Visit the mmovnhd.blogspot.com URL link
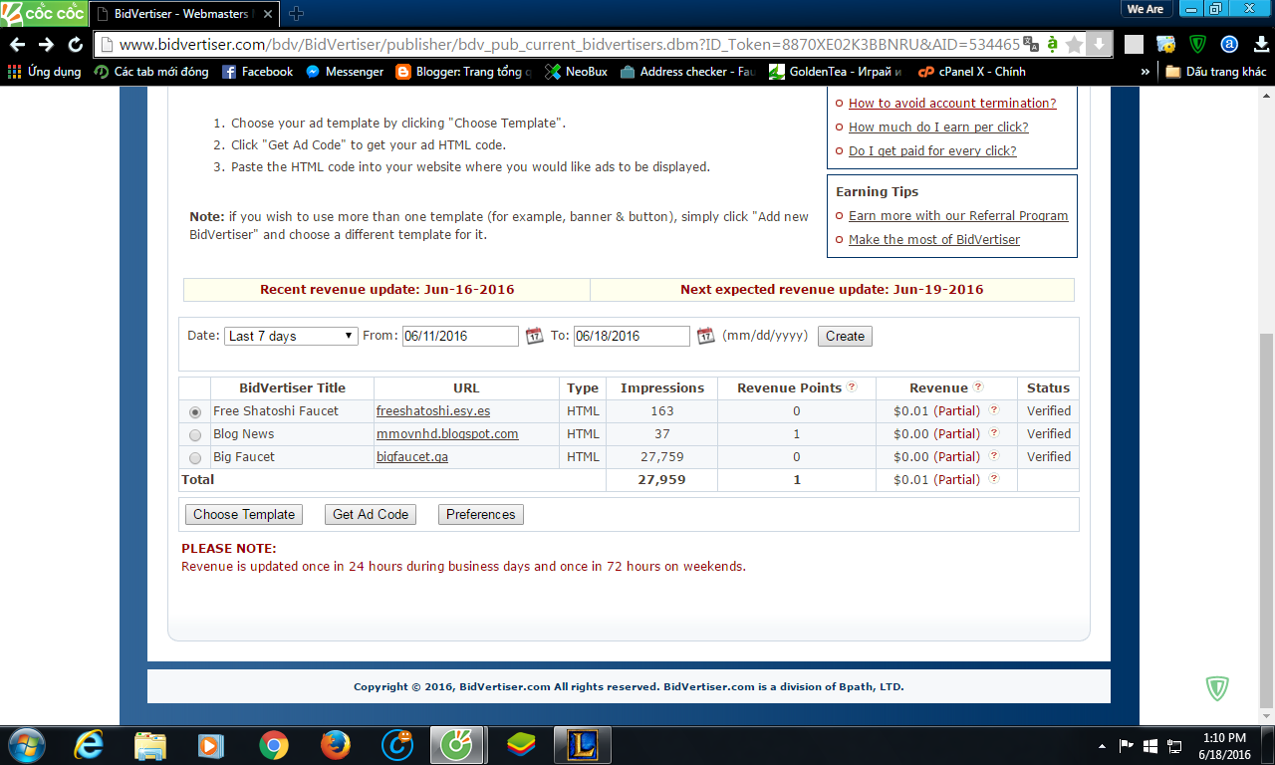 click(447, 433)
